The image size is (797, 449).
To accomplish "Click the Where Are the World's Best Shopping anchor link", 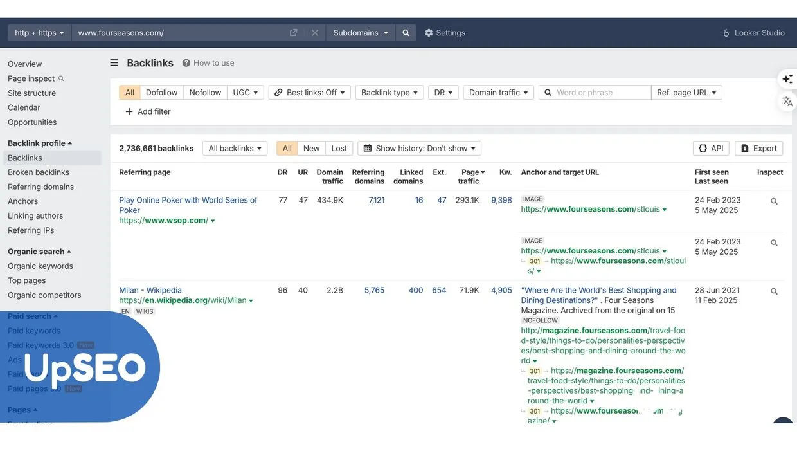I will point(599,295).
